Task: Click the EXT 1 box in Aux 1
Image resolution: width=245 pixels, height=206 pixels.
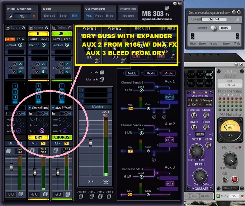Action: pyautogui.click(x=170, y=97)
